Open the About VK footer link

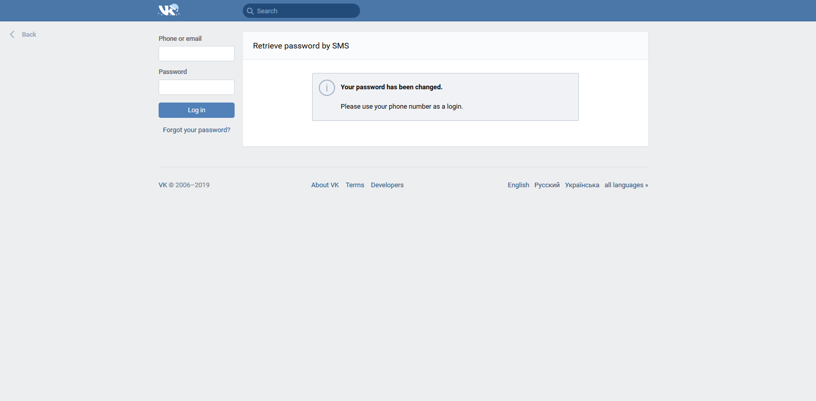tap(325, 185)
